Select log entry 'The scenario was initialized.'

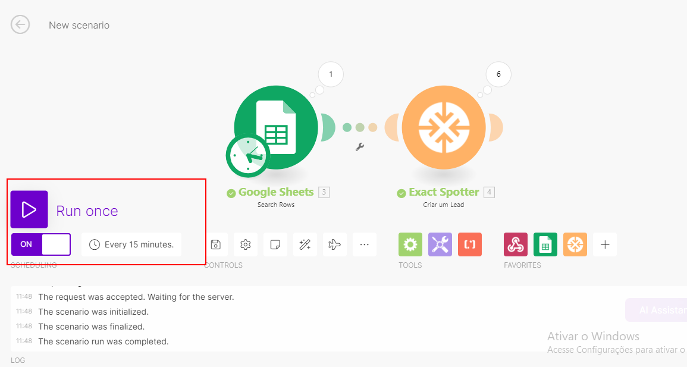[93, 312]
